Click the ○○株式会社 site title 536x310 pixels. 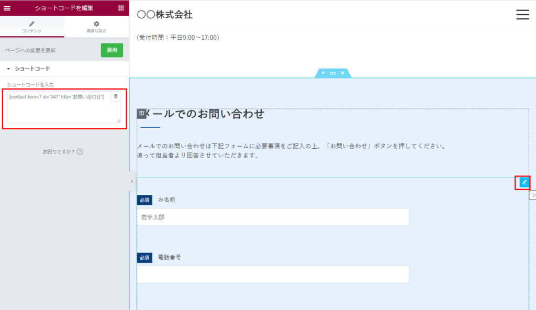165,15
